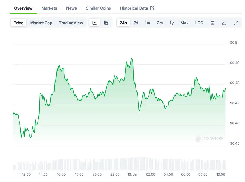Open the News tab
This screenshot has width=245, height=182.
click(71, 8)
